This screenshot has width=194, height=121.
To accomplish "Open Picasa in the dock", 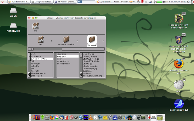I will [x=57, y=117].
